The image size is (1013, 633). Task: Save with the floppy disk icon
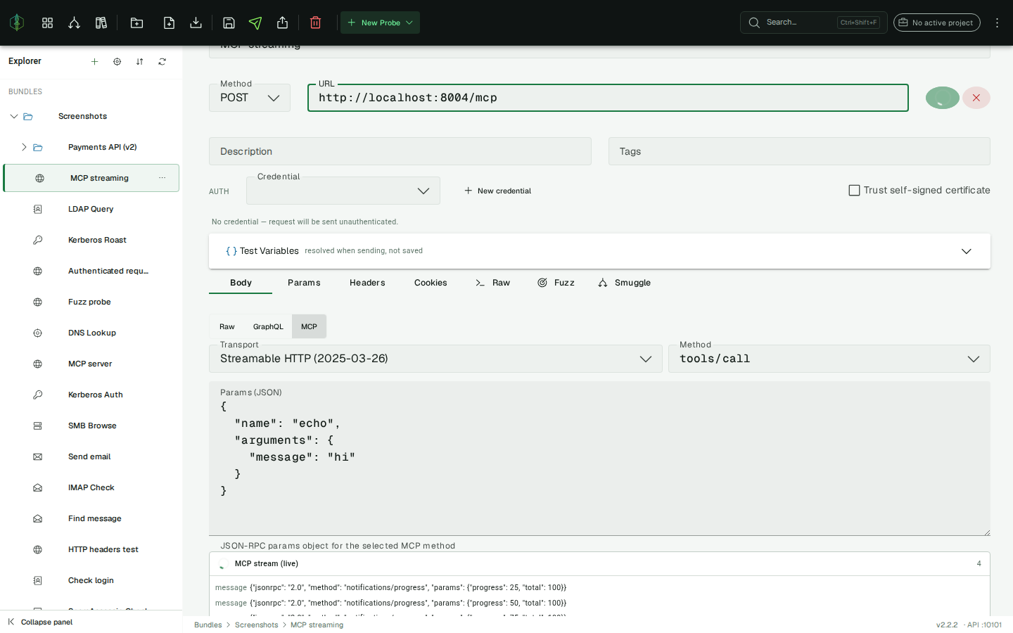coord(229,23)
